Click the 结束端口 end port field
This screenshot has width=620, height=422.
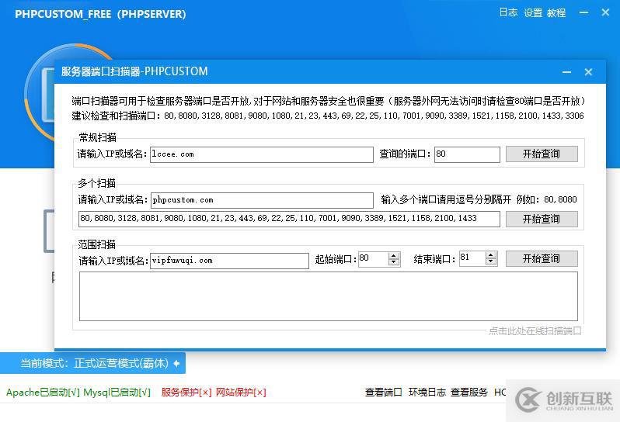pyautogui.click(x=472, y=258)
